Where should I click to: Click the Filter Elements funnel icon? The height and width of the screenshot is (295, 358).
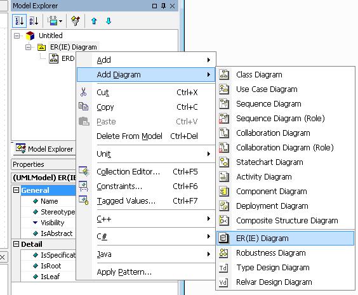pyautogui.click(x=76, y=21)
